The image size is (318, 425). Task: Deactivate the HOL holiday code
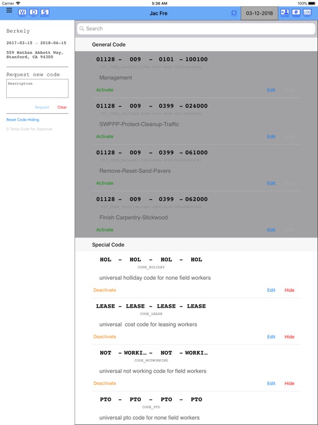tap(105, 290)
